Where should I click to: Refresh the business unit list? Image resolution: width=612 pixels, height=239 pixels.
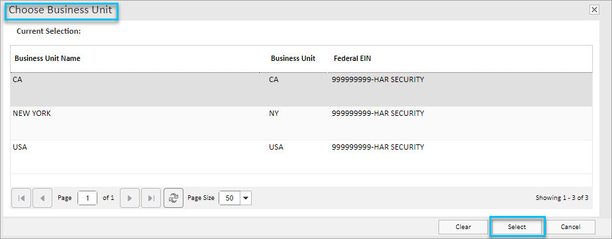174,198
